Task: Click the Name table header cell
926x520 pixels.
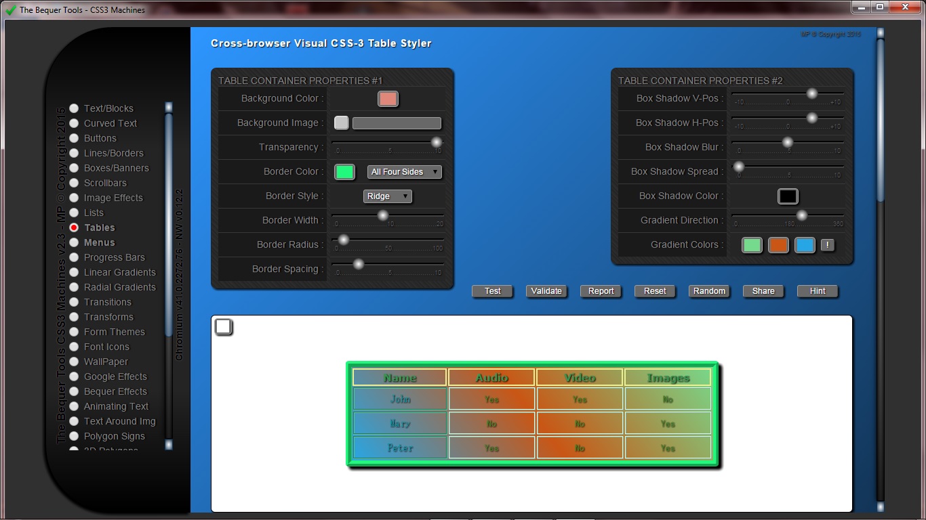Action: point(400,378)
